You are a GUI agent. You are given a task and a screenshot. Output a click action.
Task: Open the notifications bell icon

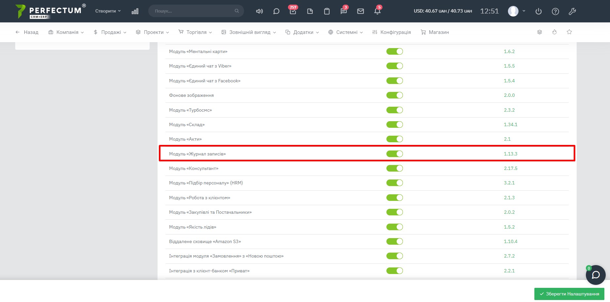pos(377,11)
